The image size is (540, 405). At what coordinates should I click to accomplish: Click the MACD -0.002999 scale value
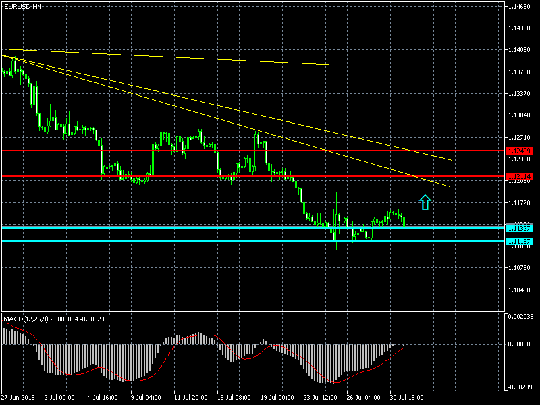(x=520, y=387)
